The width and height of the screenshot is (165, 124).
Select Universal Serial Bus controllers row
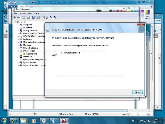tap(32, 65)
